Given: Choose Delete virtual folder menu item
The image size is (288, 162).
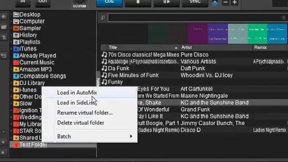Looking at the screenshot, I should click(90, 123).
